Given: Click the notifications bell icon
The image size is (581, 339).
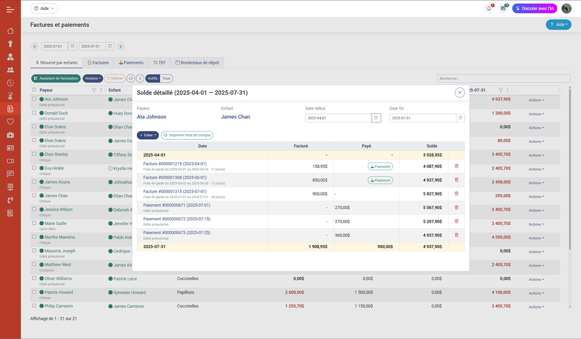Looking at the screenshot, I should pos(488,8).
